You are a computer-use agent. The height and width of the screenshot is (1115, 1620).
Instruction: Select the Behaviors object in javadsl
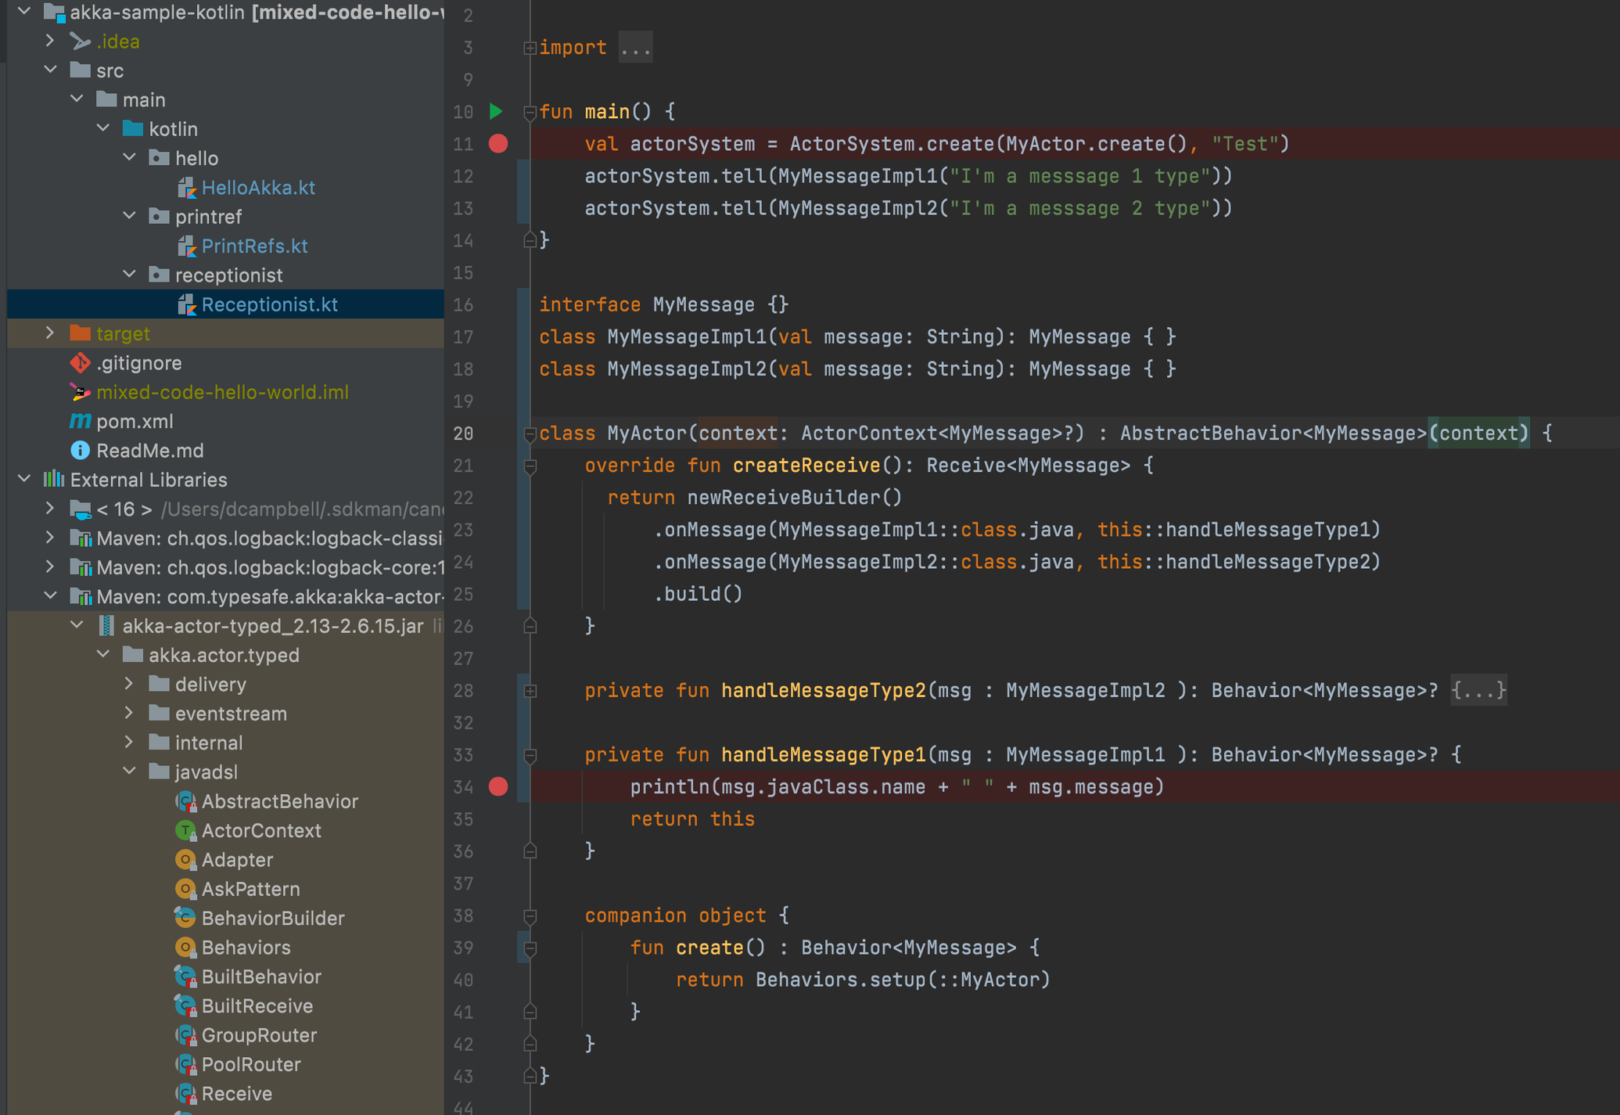pyautogui.click(x=246, y=948)
